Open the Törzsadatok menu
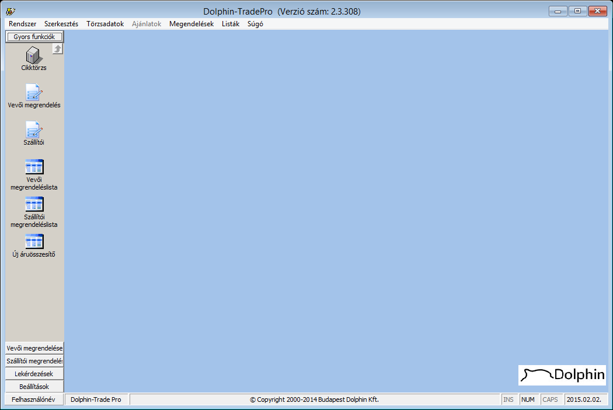 tap(105, 24)
